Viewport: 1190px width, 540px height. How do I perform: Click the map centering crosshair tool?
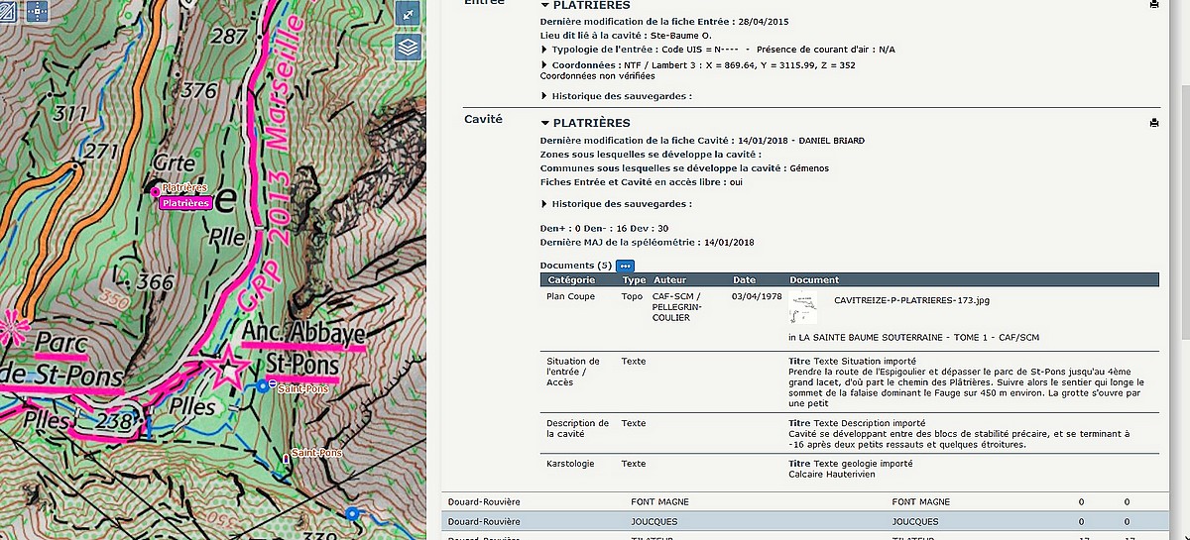tap(37, 12)
